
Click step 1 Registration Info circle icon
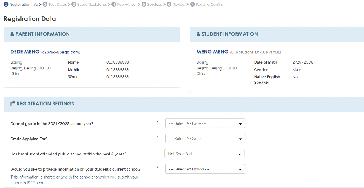click(6, 5)
